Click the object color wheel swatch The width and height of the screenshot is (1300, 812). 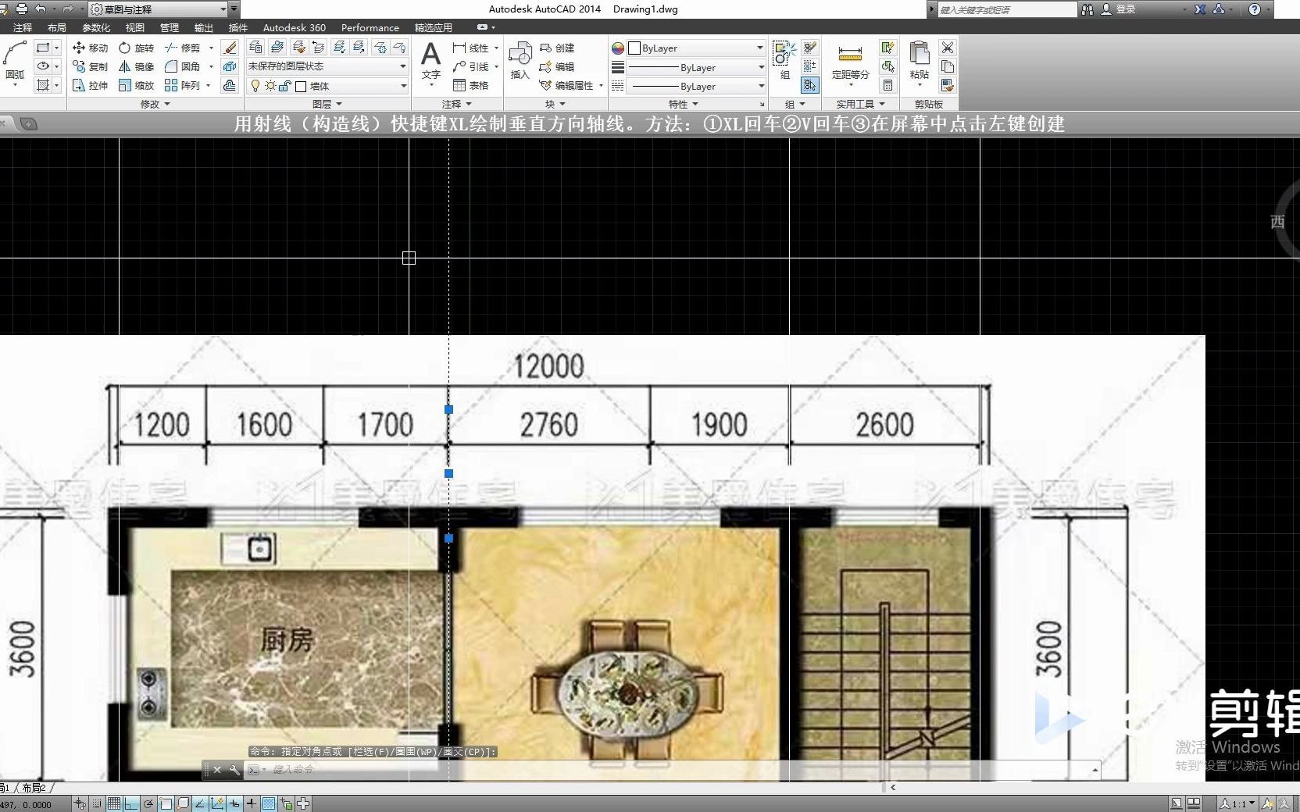618,48
